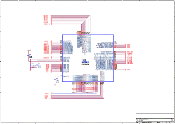Image resolution: width=175 pixels, height=124 pixels.
Task: Select capacitor C11 beside resistor R16
Action: coord(37,65)
